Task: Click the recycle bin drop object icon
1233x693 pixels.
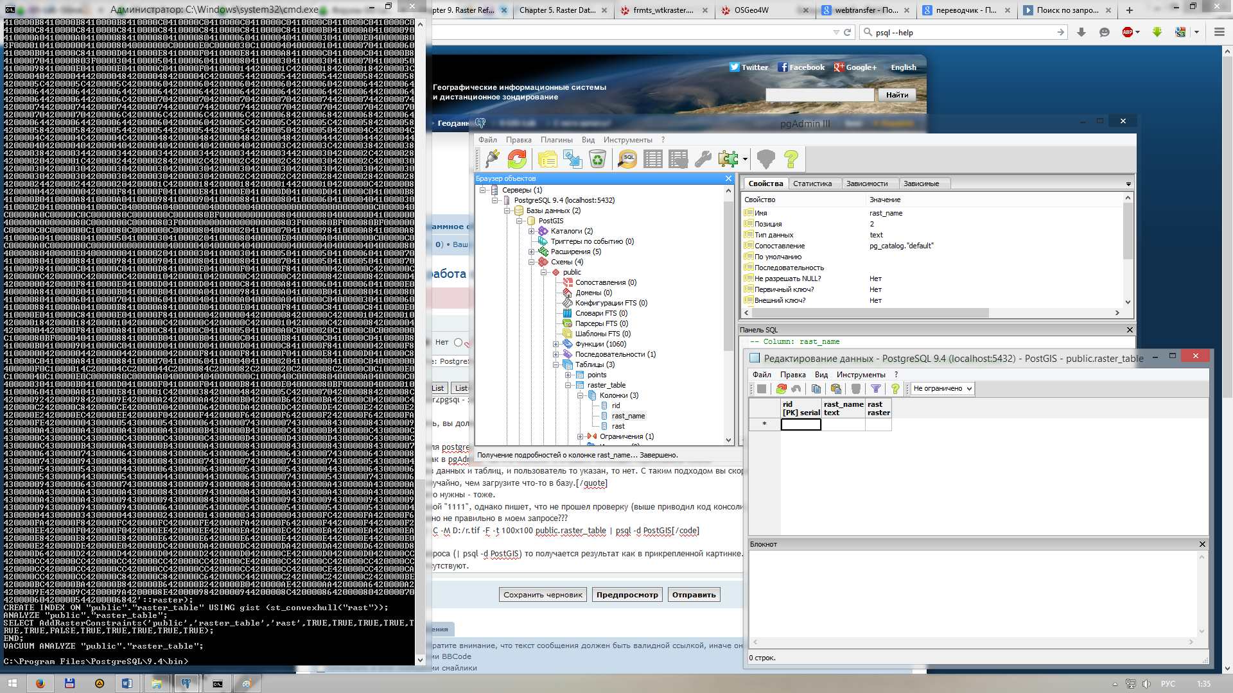Action: pyautogui.click(x=597, y=158)
